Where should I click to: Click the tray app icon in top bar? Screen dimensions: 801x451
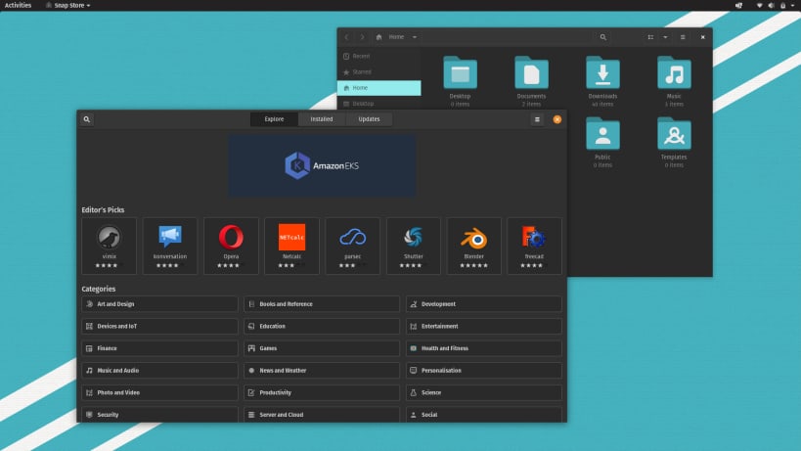tap(738, 5)
